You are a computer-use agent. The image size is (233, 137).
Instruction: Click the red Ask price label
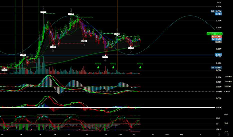click(x=217, y=37)
